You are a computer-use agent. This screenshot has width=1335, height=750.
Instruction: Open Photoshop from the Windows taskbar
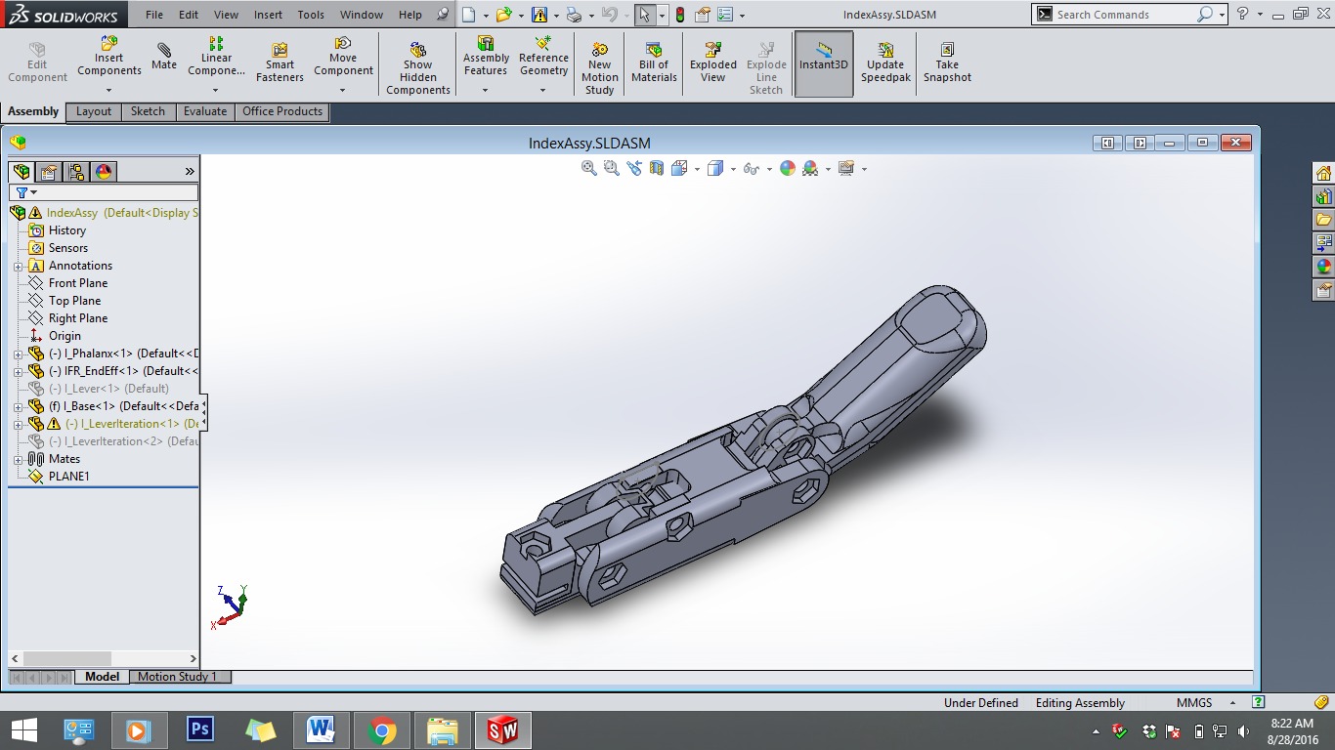(199, 729)
